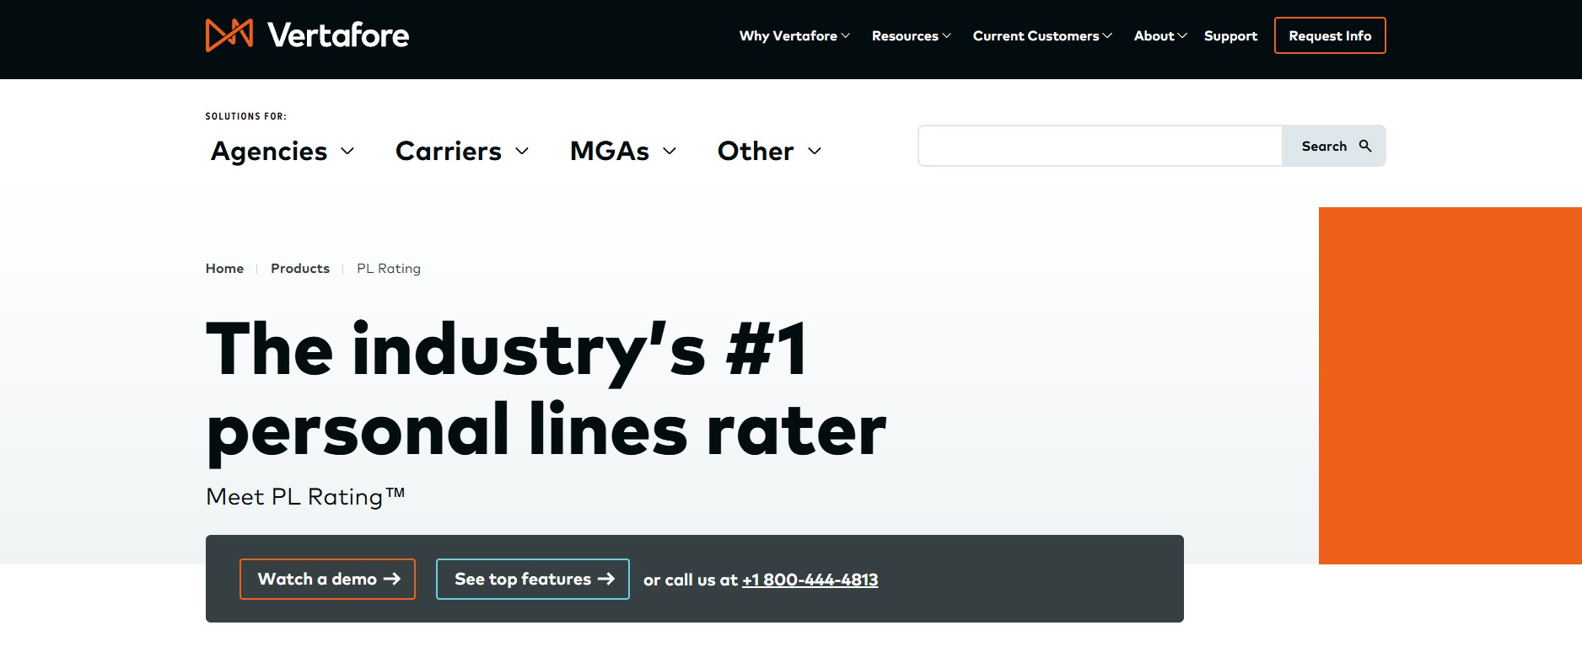Viewport: 1582px width, 652px height.
Task: Go to the Support page
Action: coord(1230,36)
